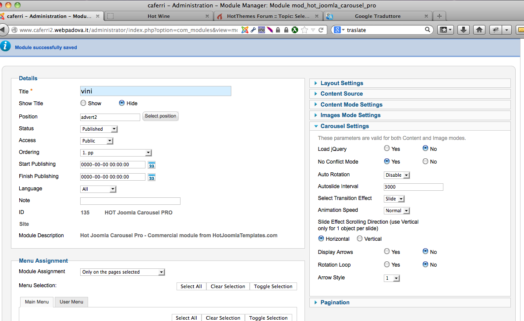This screenshot has height=321, width=524.
Task: Open the address bar history dropdown arrow
Action: coord(313,30)
